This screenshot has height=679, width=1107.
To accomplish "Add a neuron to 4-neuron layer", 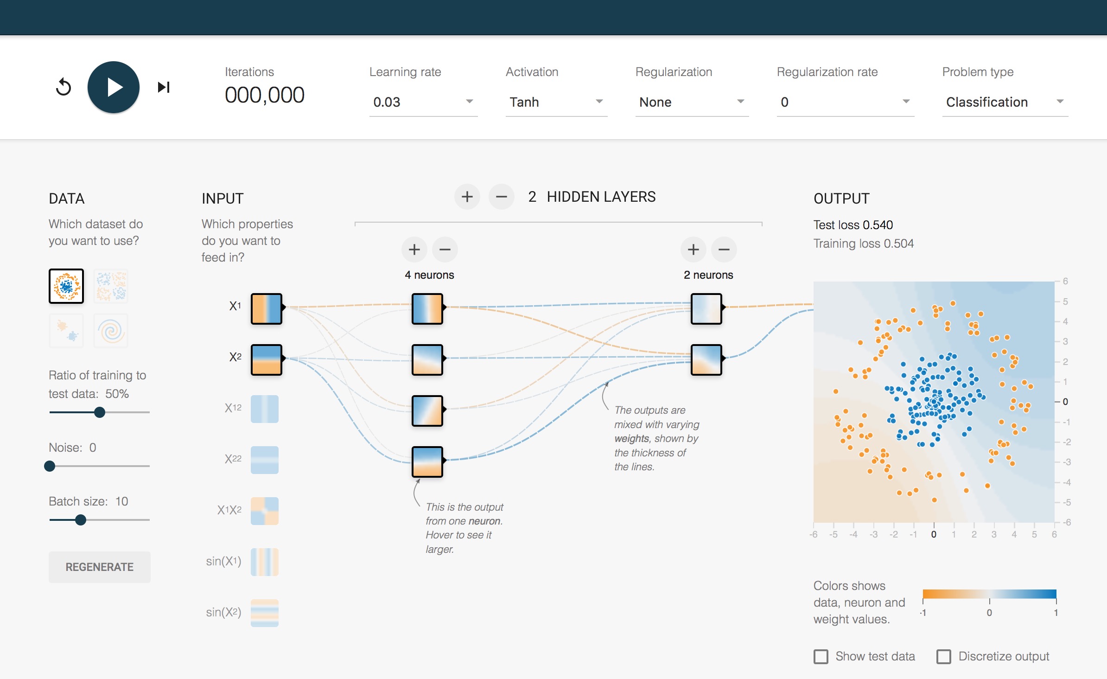I will point(414,250).
